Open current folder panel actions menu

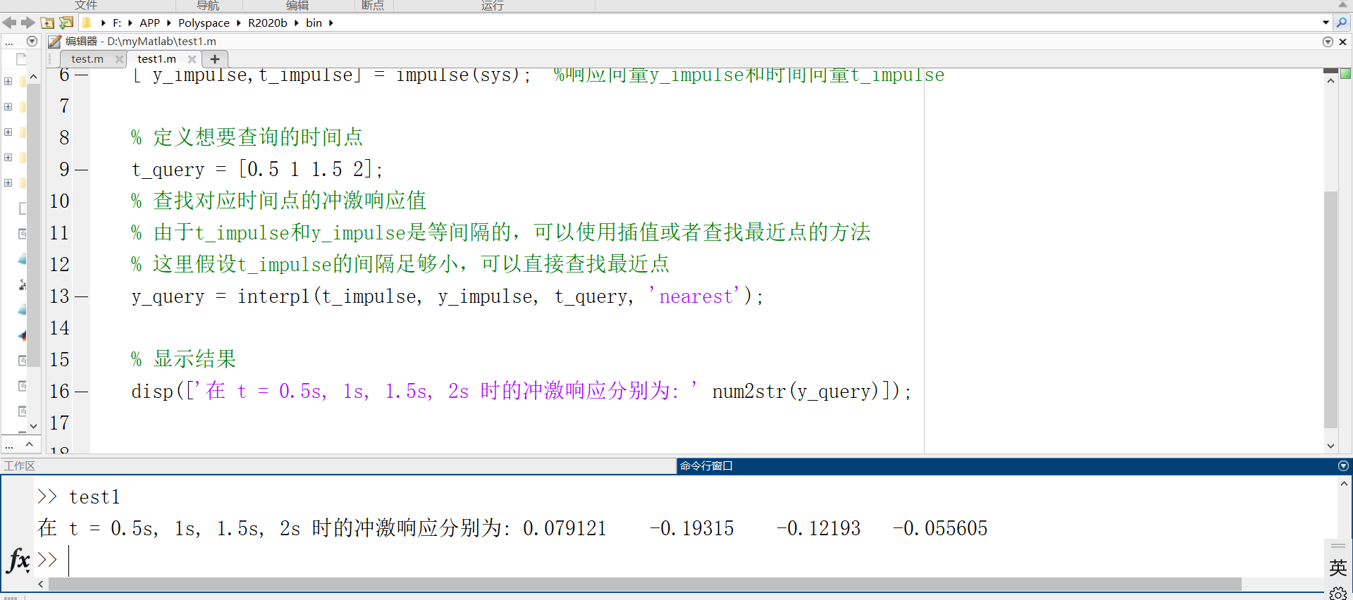32,41
